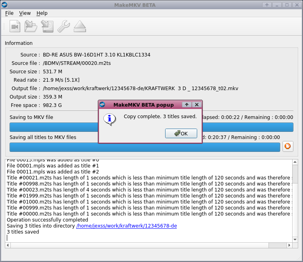Open the View menu
Viewport: 303px width, 262px height.
pos(25,13)
